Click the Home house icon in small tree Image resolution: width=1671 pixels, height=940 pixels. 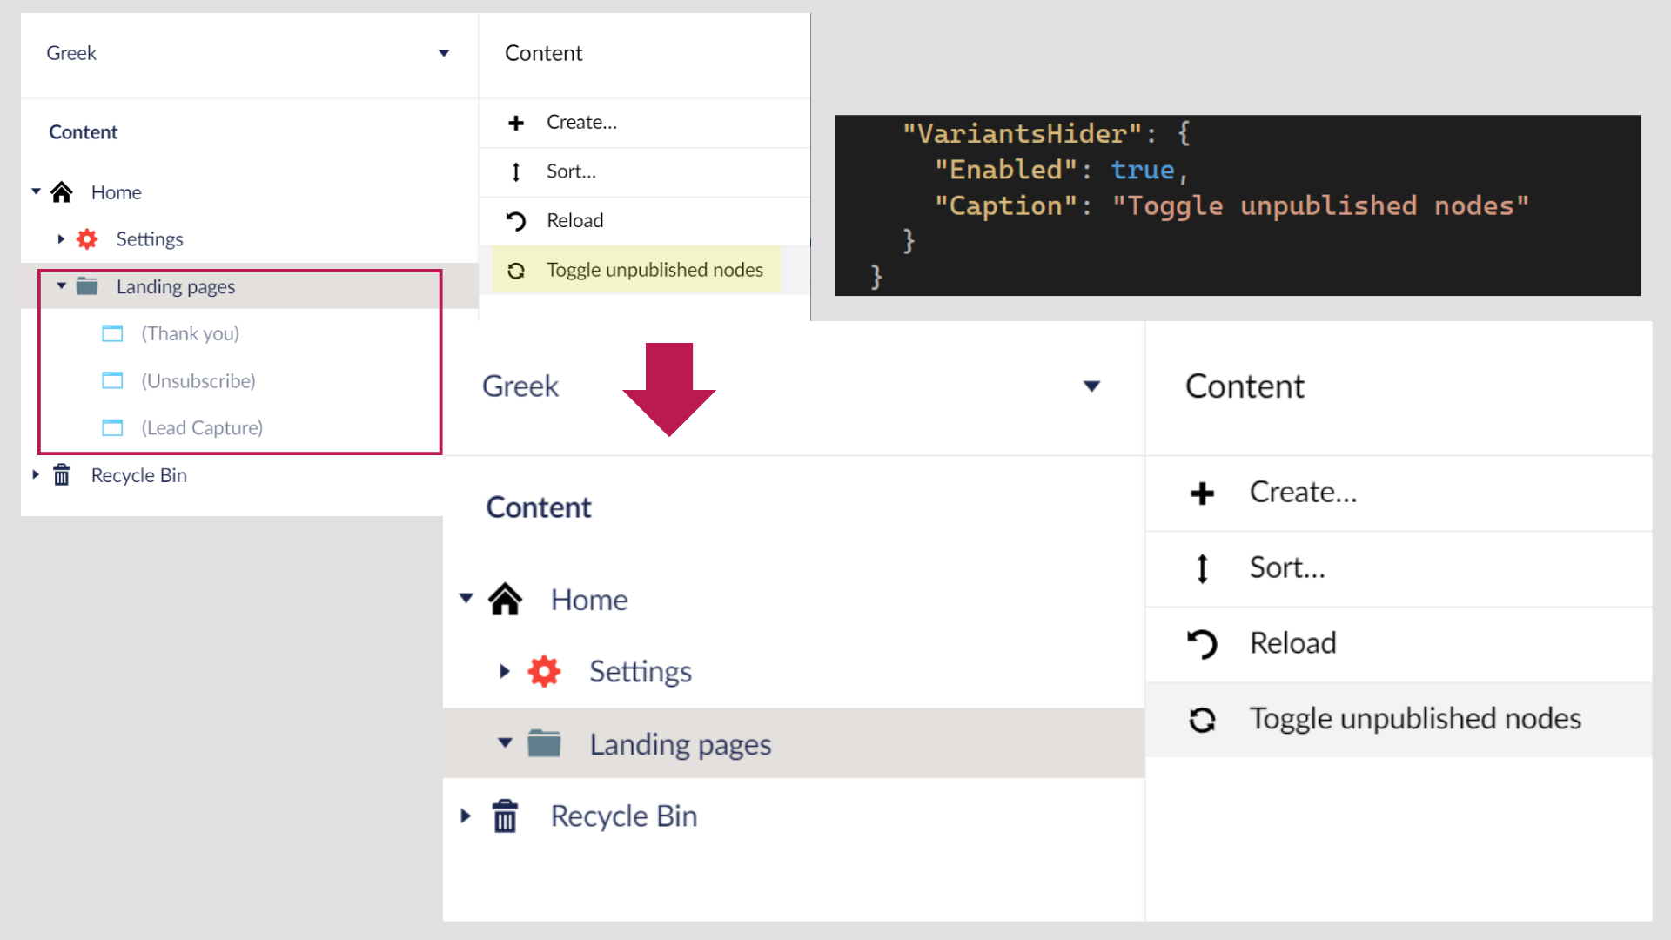pyautogui.click(x=62, y=192)
